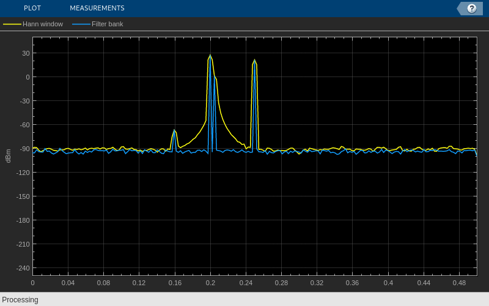Image resolution: width=489 pixels, height=306 pixels.
Task: Click the spectrum peak near 0.25
Action: click(255, 60)
